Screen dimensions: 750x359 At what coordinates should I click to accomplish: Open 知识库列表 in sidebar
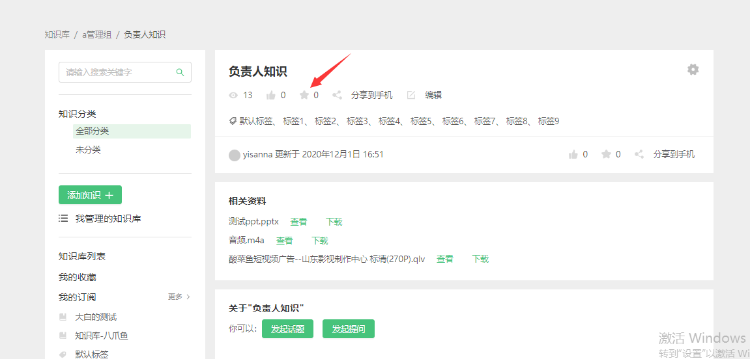click(x=82, y=256)
